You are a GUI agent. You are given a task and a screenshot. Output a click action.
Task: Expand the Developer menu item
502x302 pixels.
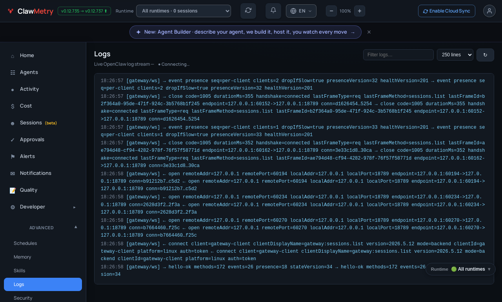(x=43, y=207)
